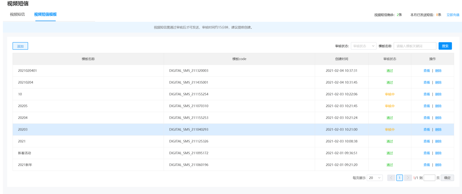Delete template 20205

click(438, 106)
